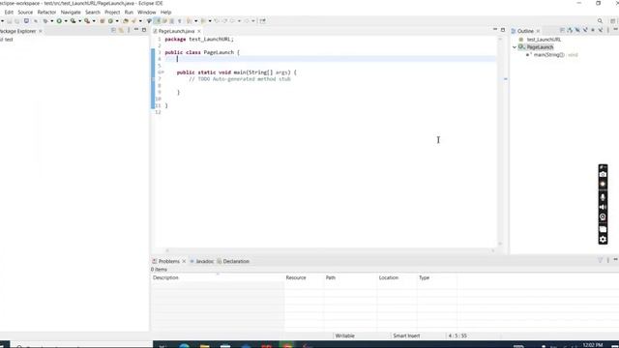Screen dimensions: 619x348
Task: Toggle microphone on recorder bar
Action: (603, 197)
